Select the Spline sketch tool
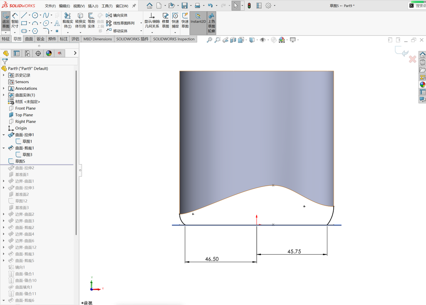426x305 pixels. [46, 15]
